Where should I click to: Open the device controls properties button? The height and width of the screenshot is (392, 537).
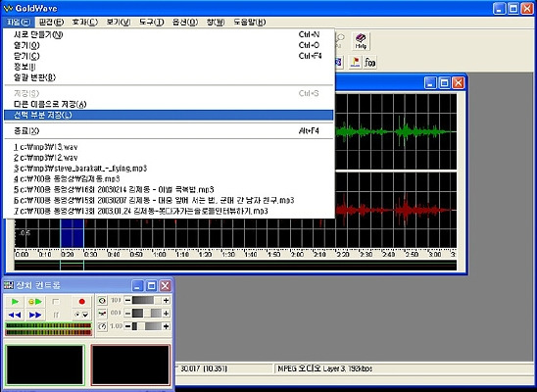click(x=81, y=315)
